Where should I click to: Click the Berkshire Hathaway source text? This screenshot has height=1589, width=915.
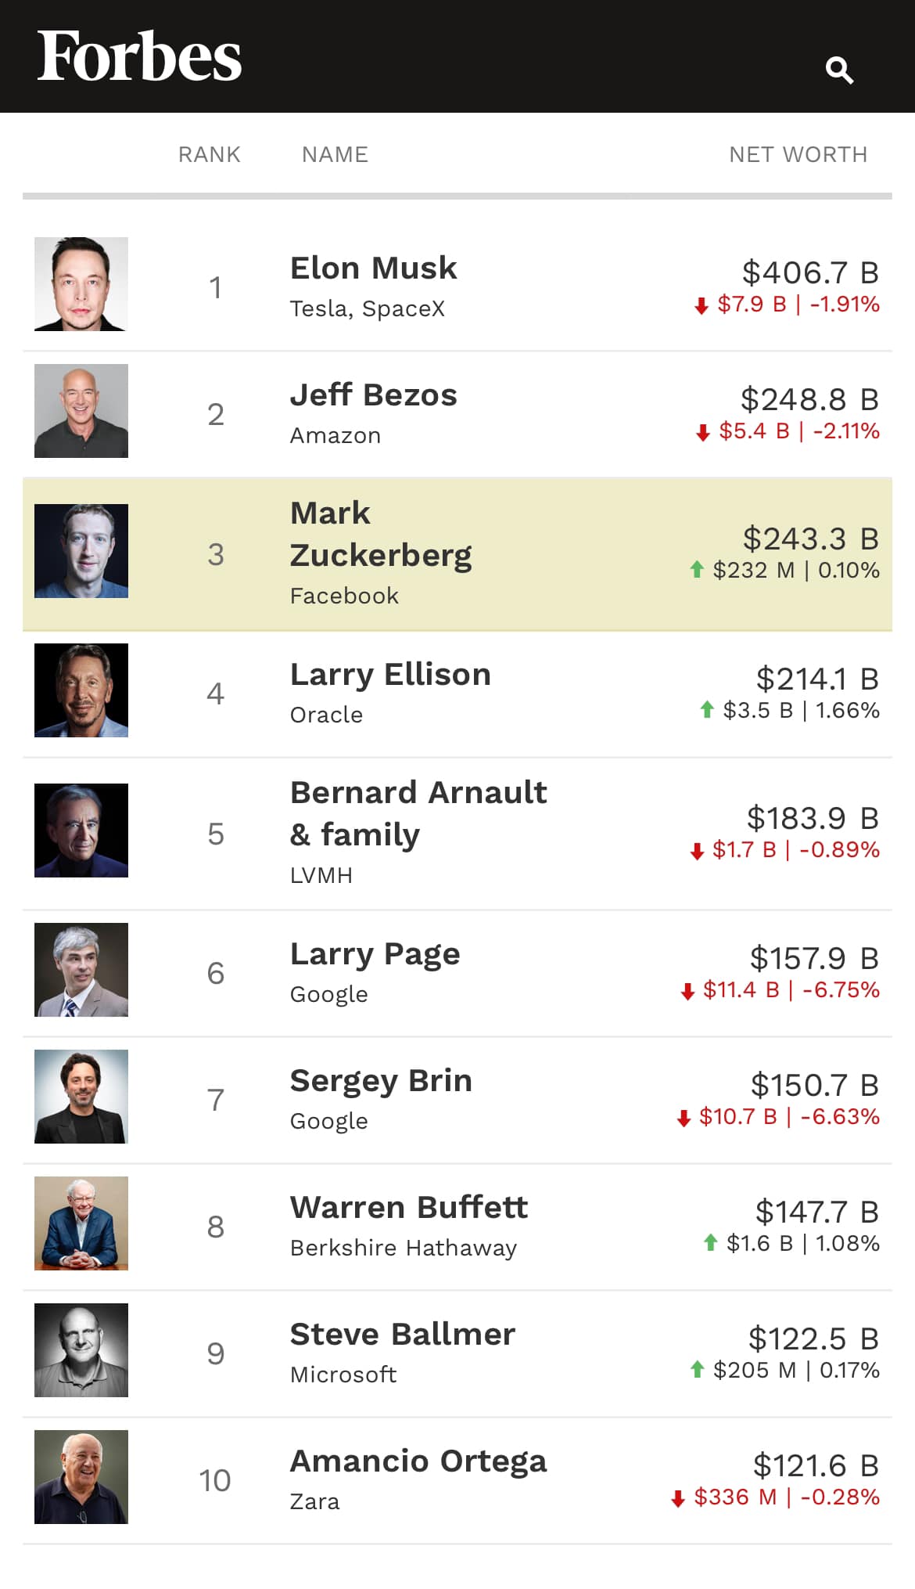pyautogui.click(x=404, y=1248)
